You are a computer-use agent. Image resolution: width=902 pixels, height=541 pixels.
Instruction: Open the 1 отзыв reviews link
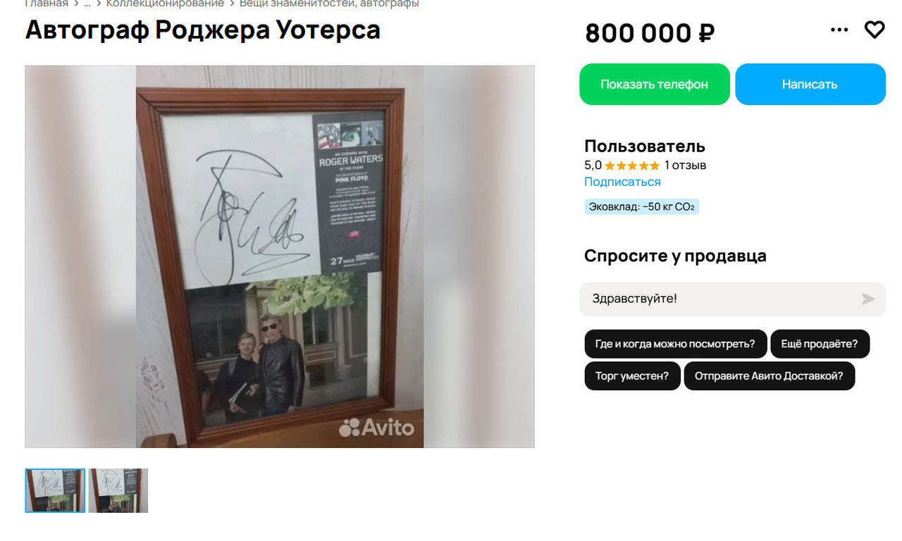point(685,166)
